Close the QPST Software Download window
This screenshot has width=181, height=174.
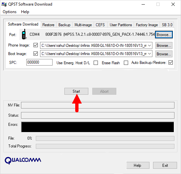click(173, 4)
